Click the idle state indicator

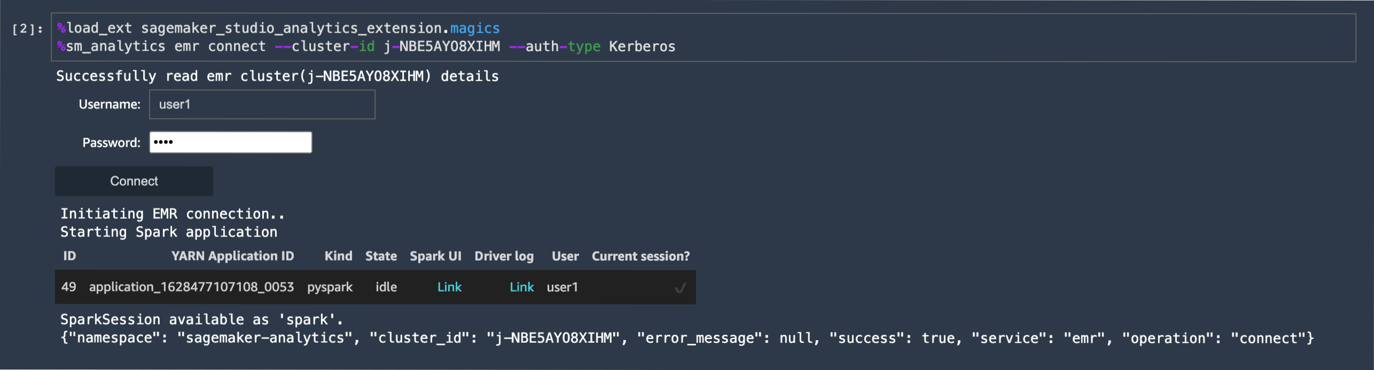[x=386, y=287]
